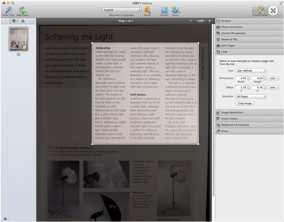Expand the Image Resolution section

pos(249,112)
